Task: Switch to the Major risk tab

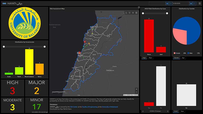Action: [x=150, y=58]
